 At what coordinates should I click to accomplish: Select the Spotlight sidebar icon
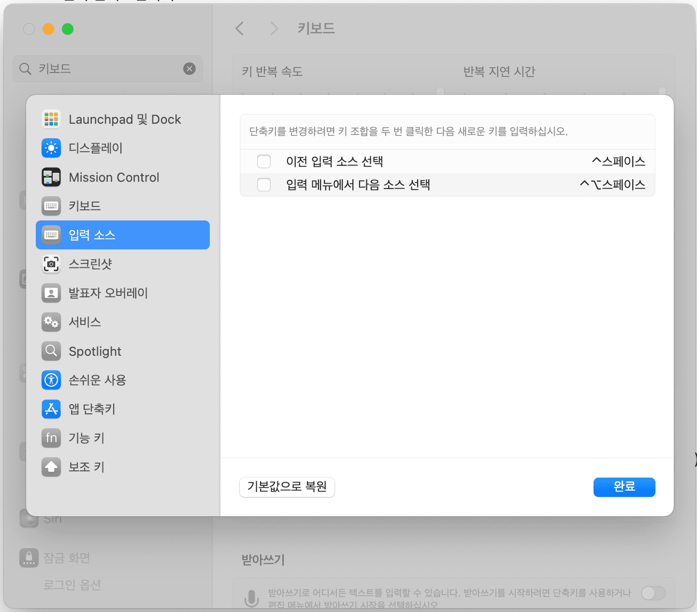point(51,351)
